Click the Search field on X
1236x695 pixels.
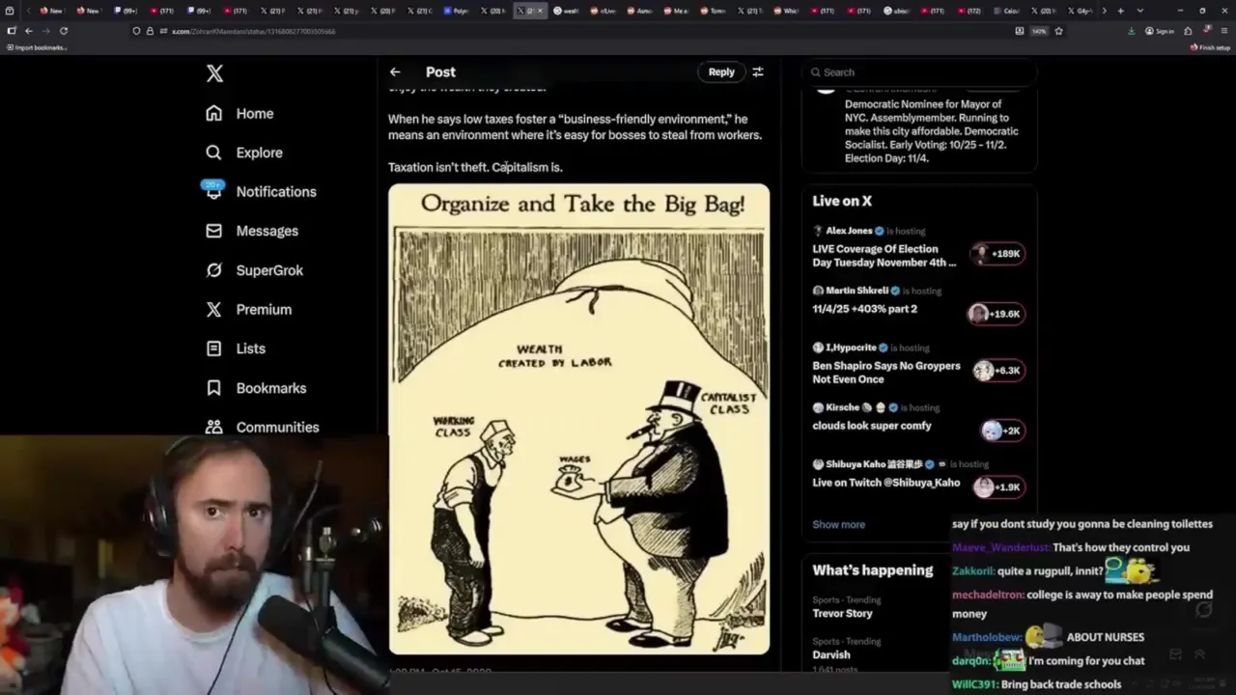919,72
